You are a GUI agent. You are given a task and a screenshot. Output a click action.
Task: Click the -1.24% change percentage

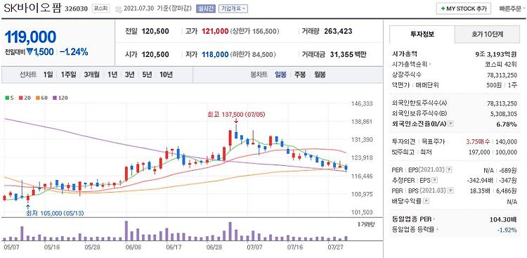click(x=74, y=52)
